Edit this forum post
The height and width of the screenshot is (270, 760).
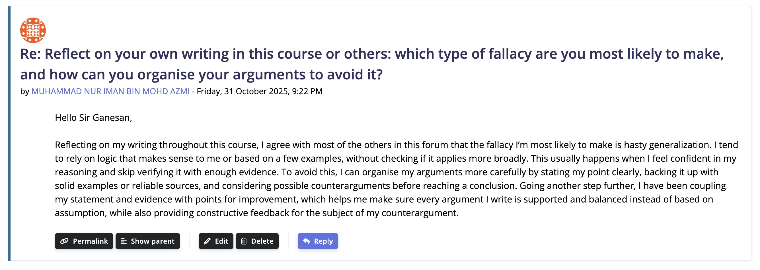(x=216, y=241)
